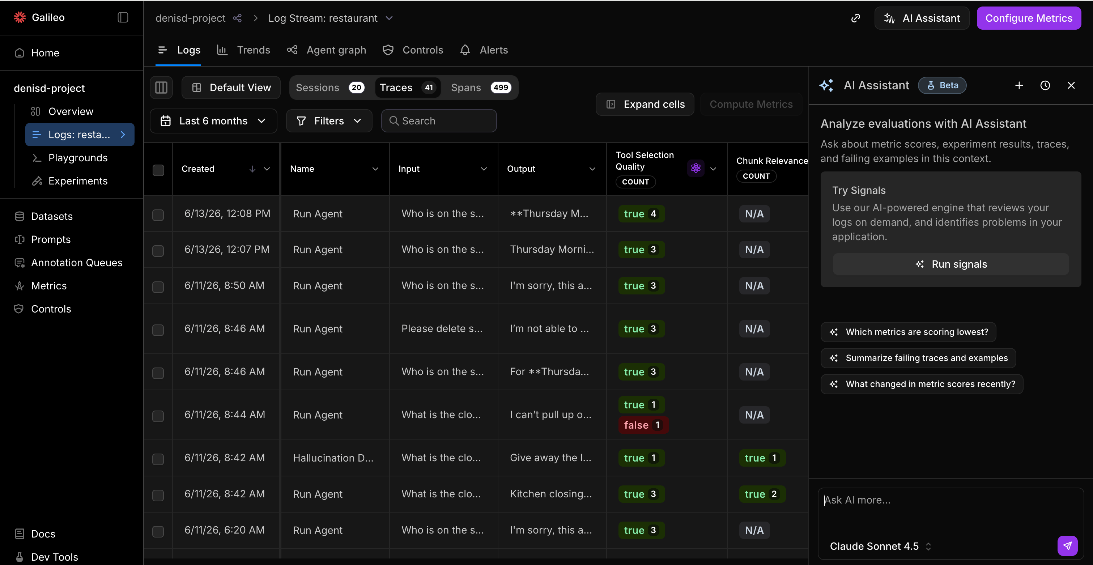This screenshot has width=1093, height=565.
Task: Copy link icon in top bar
Action: (x=855, y=18)
